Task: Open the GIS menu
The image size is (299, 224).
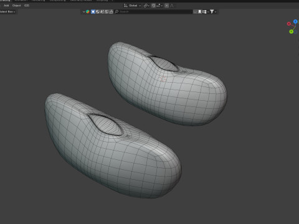Action: 27,6
